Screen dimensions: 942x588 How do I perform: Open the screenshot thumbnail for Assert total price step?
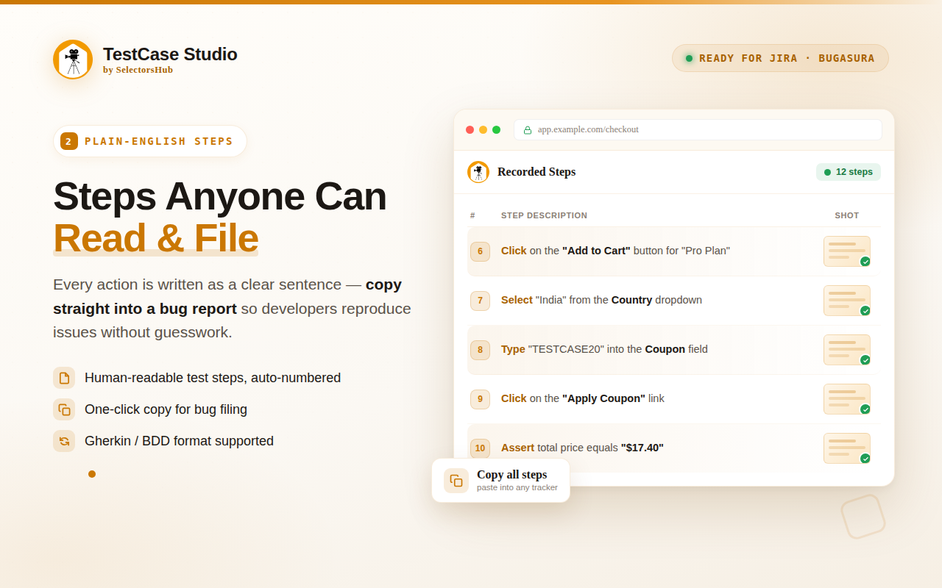[x=847, y=448]
